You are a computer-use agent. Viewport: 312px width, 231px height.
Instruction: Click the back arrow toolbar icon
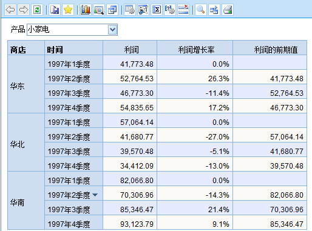[x=10, y=10]
